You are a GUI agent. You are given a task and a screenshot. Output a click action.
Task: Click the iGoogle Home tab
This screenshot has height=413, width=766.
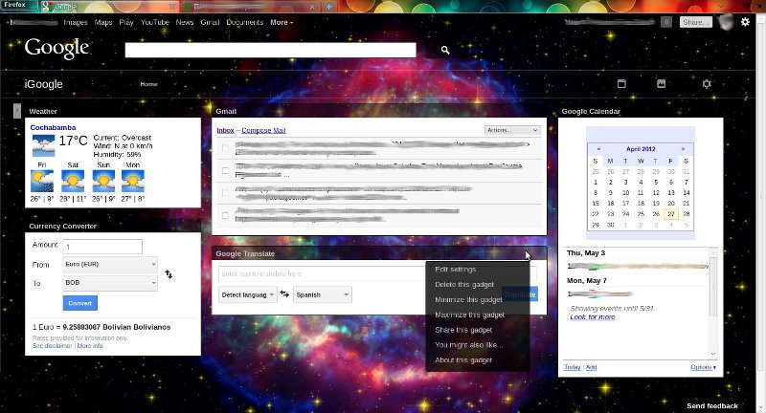coord(149,84)
